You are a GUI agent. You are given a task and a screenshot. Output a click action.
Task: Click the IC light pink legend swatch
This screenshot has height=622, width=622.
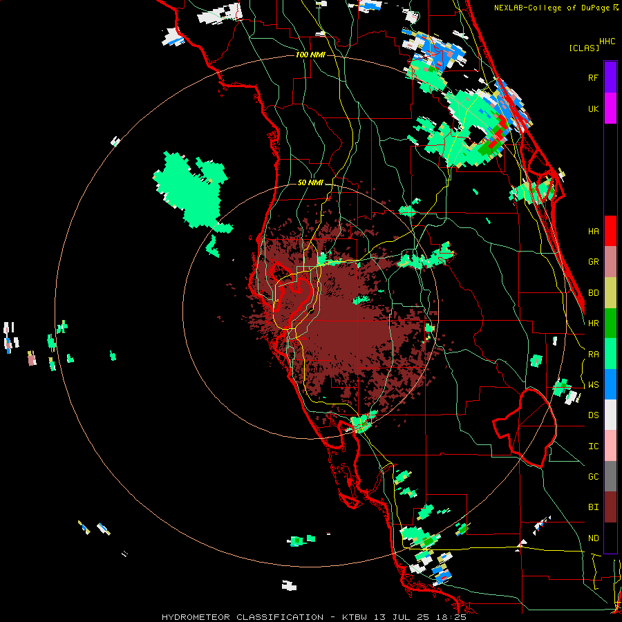(610, 446)
